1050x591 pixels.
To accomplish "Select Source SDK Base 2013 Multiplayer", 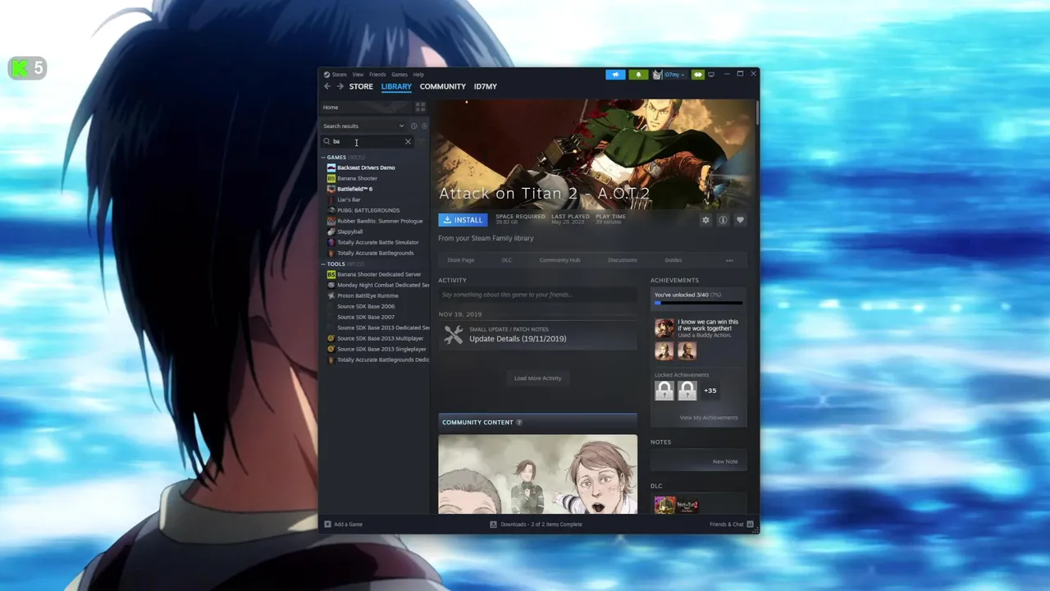I will (380, 338).
